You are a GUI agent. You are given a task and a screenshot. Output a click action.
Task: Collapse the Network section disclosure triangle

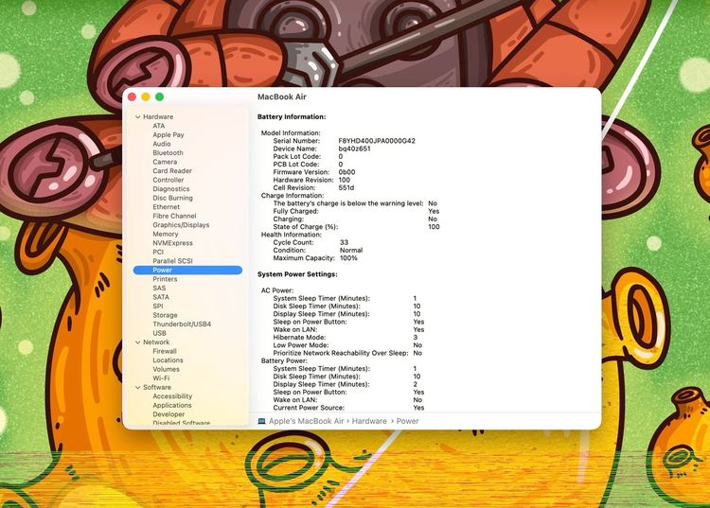(x=137, y=342)
